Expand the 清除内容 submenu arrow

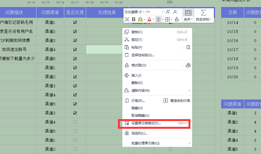189,91
